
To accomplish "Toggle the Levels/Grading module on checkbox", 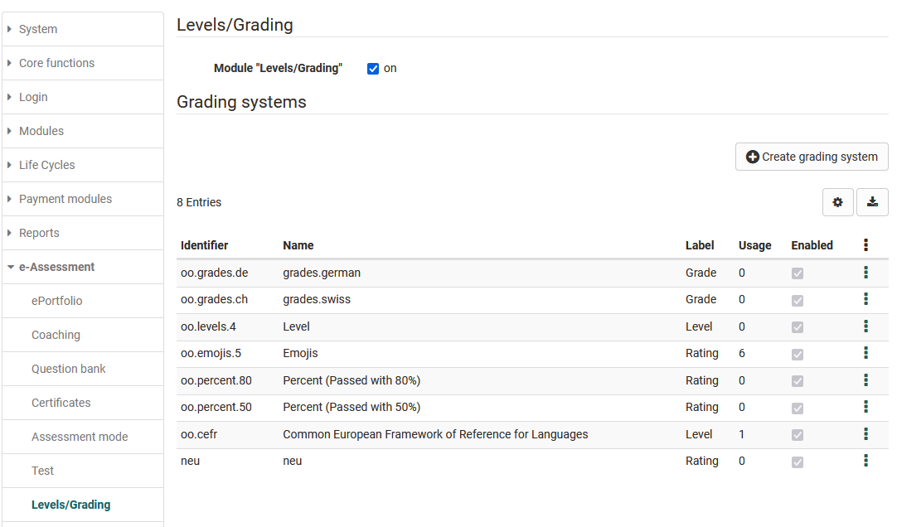I will click(x=373, y=69).
